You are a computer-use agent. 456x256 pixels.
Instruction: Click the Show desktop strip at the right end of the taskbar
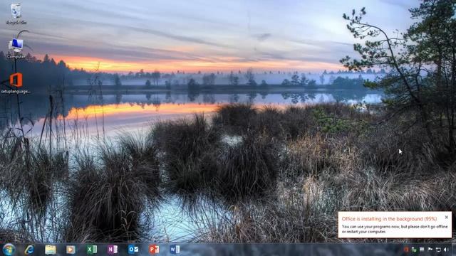point(454,250)
